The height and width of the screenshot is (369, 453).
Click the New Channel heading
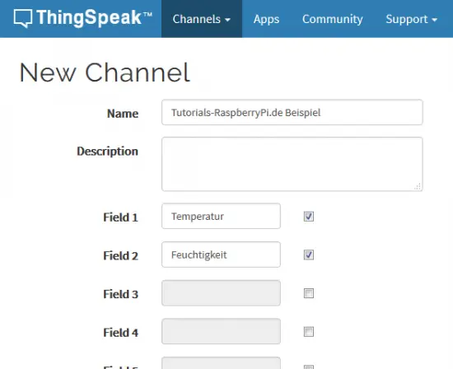(x=105, y=72)
